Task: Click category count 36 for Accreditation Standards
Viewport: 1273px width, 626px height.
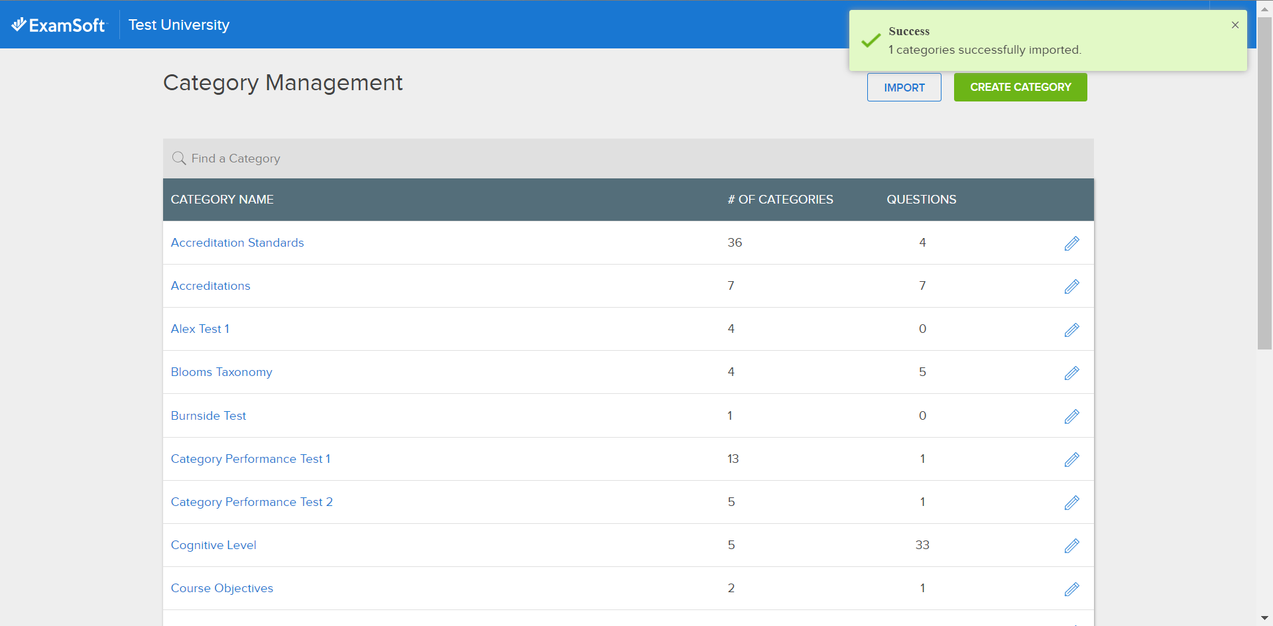Action: 735,243
